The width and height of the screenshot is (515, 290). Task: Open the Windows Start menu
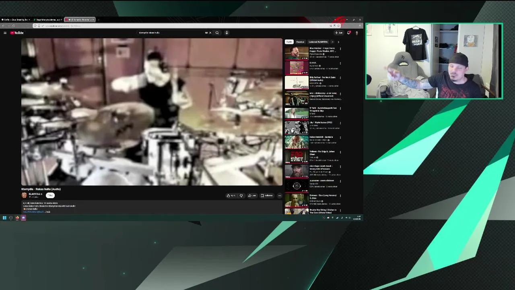coord(4,218)
